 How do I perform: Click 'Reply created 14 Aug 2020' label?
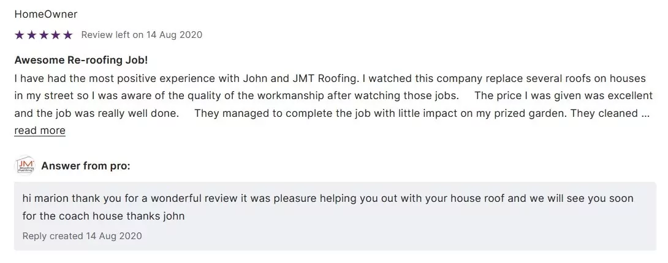82,235
